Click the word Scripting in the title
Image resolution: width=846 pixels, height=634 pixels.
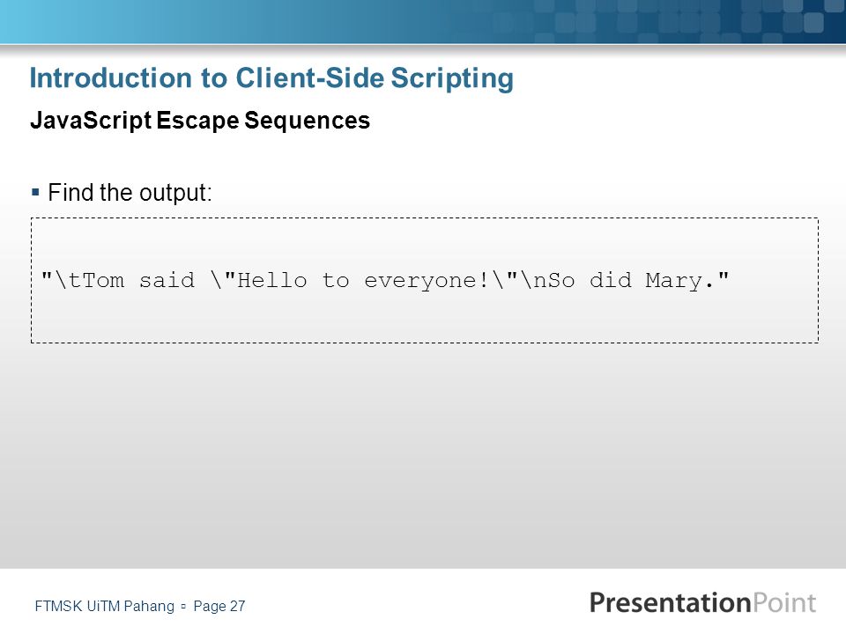[x=452, y=78]
